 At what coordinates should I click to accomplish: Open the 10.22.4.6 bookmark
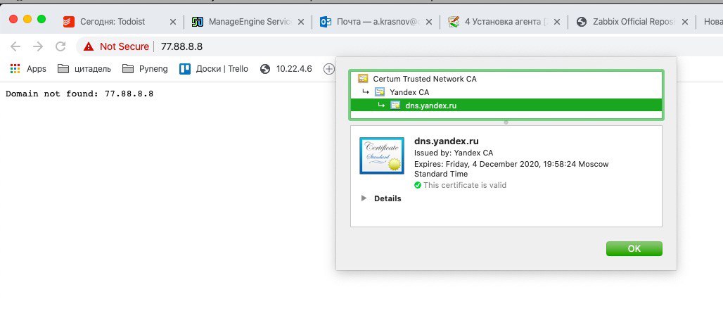[286, 69]
